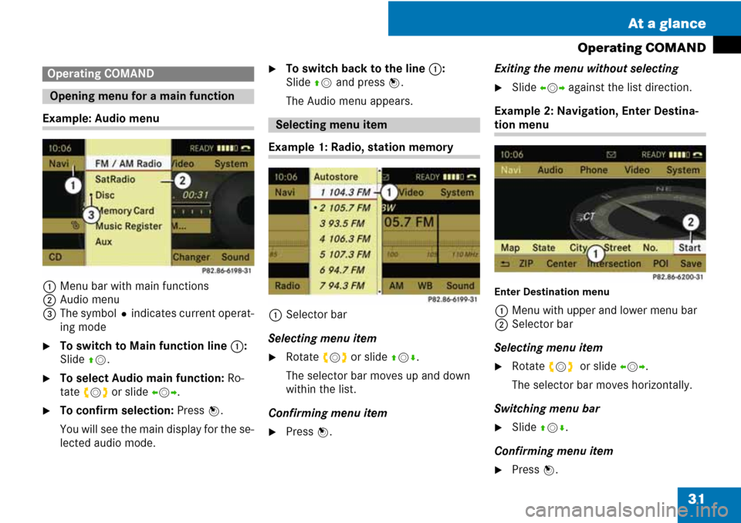
Task: Pick Memory Card in the Audio menu
Action: click(125, 211)
